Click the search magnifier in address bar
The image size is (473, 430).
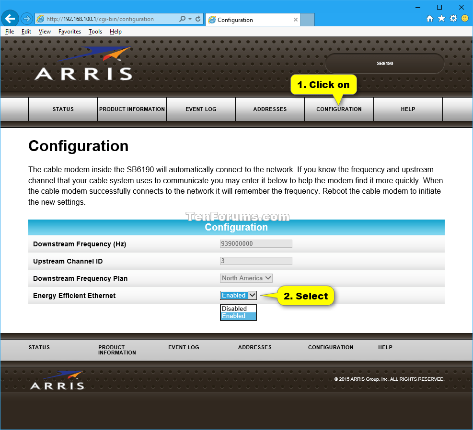click(182, 19)
